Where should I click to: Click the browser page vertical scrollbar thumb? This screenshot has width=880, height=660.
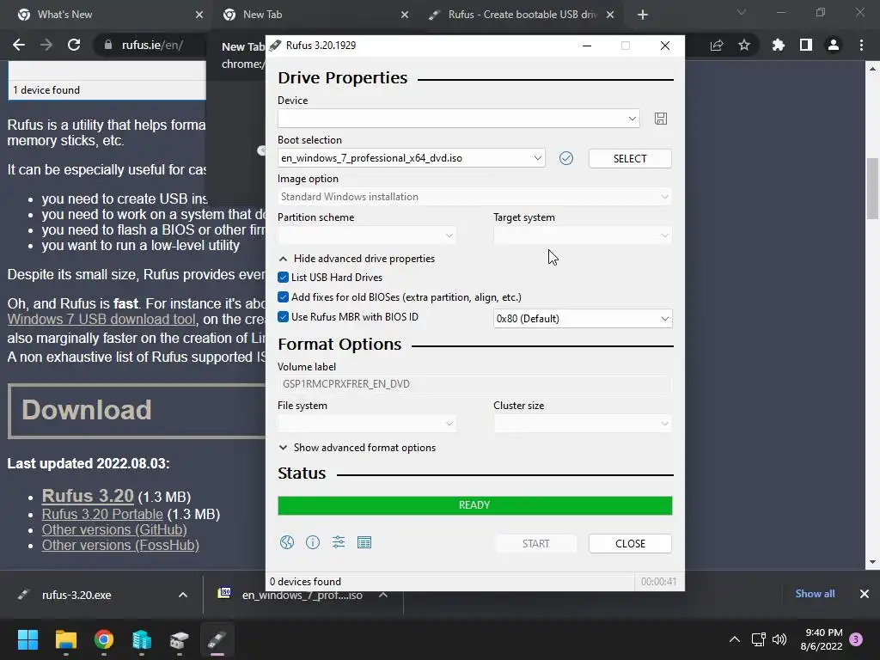872,189
